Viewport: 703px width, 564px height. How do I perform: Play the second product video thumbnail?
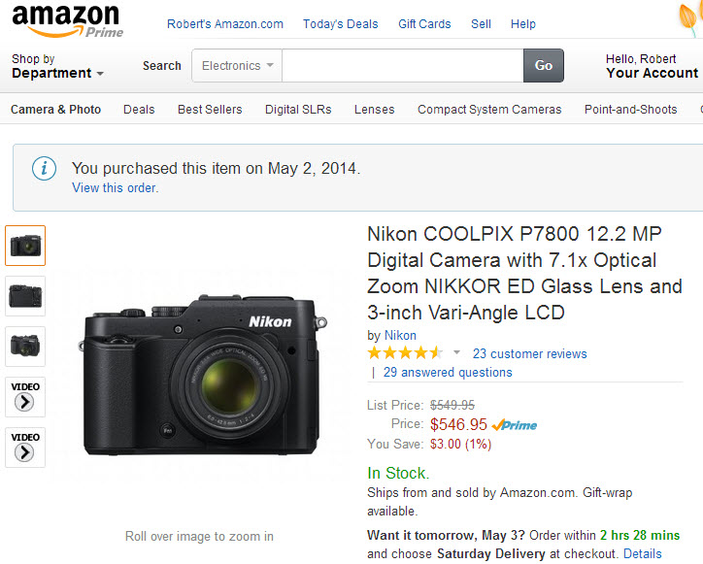[25, 448]
